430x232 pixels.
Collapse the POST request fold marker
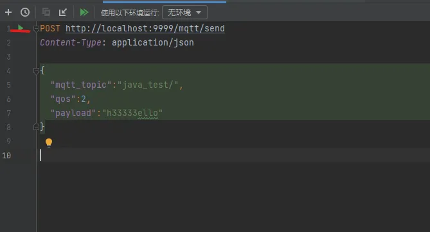[36, 28]
